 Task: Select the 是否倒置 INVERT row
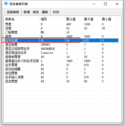[x=61, y=45]
